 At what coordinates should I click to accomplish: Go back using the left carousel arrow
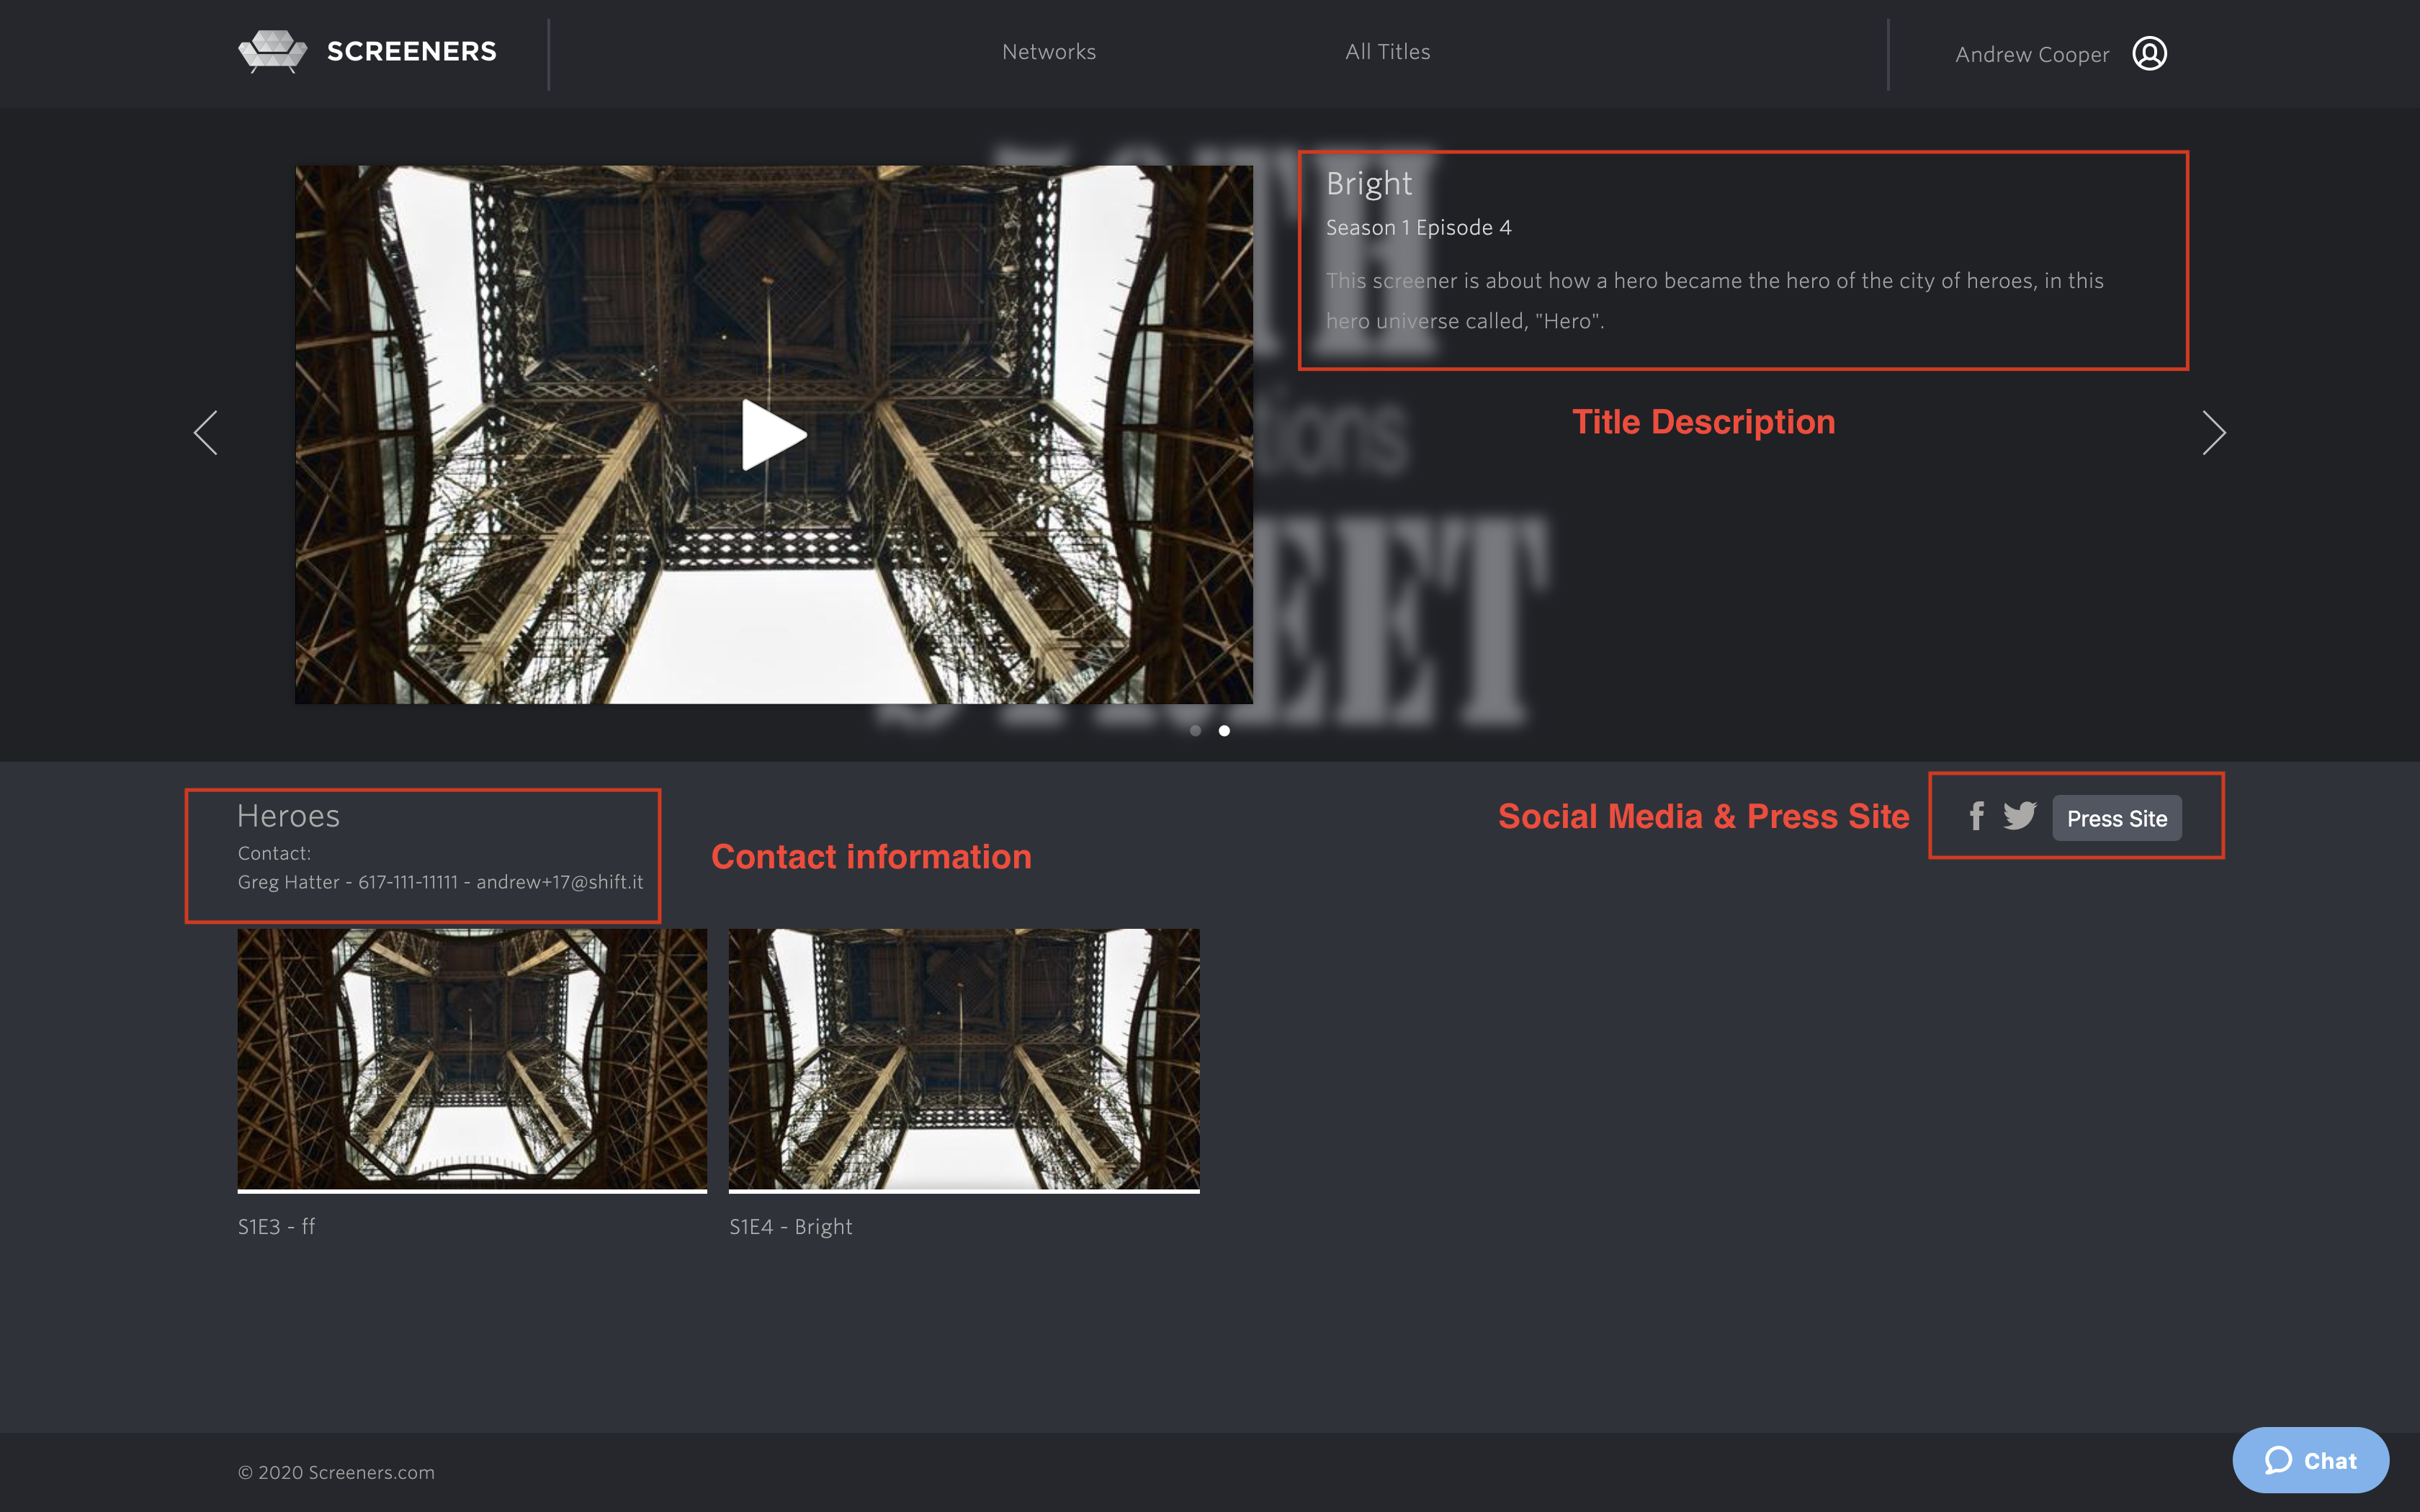click(x=206, y=434)
